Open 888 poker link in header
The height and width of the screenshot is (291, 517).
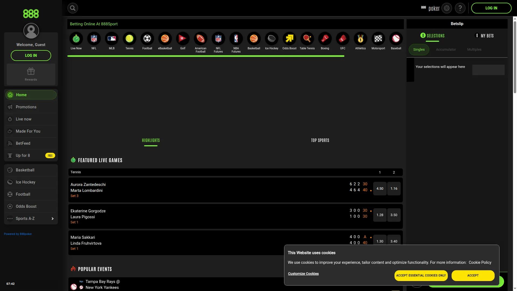pyautogui.click(x=430, y=8)
